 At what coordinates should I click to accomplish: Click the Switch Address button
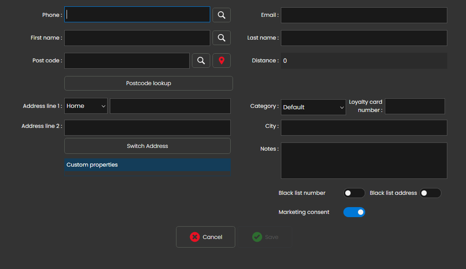(147, 146)
